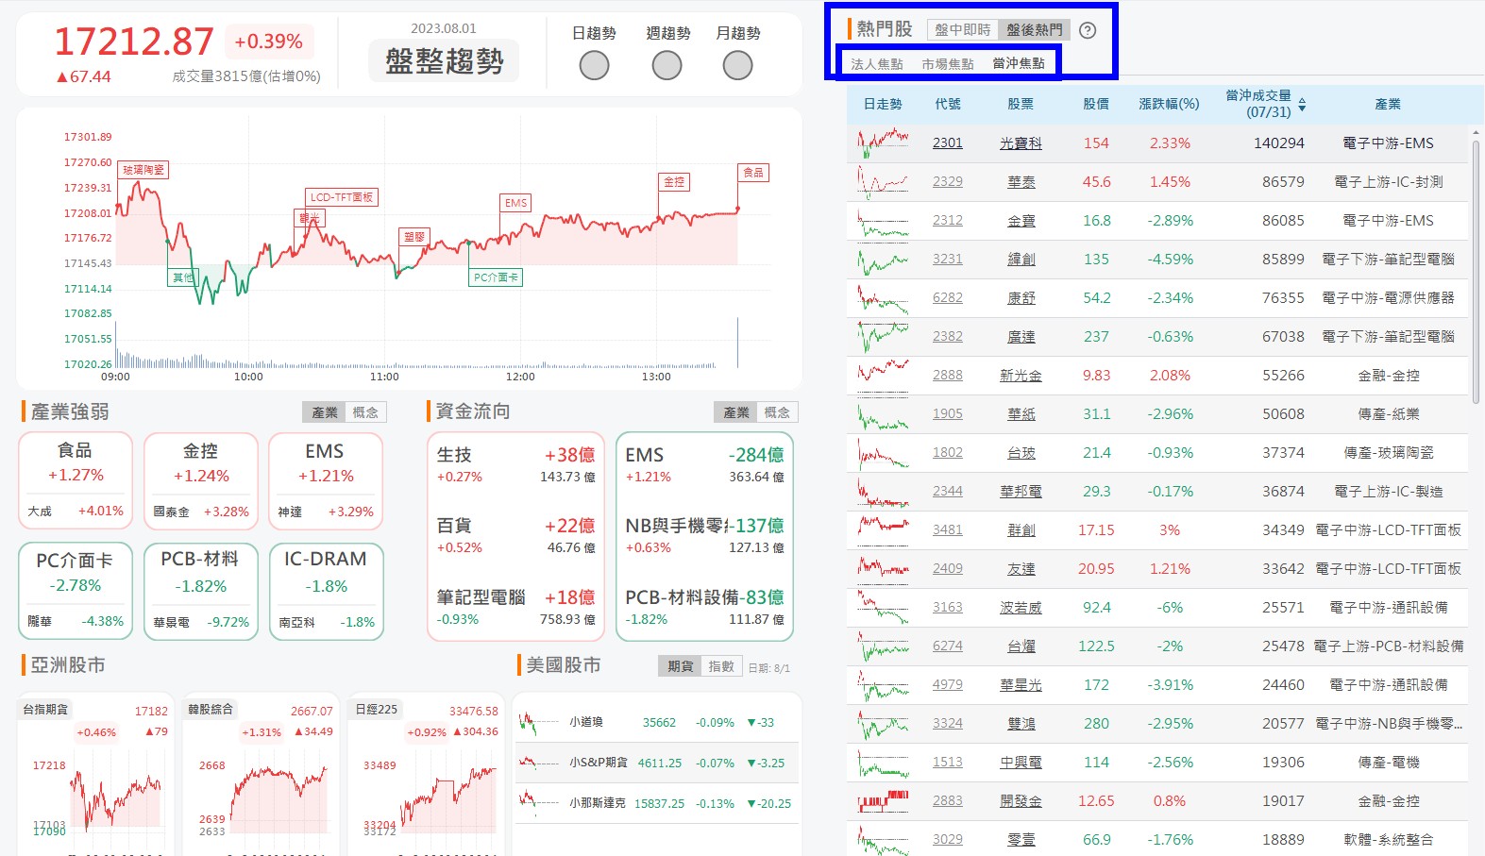Click the 日趨勢 indicator circle
This screenshot has width=1485, height=856.
coord(594,65)
